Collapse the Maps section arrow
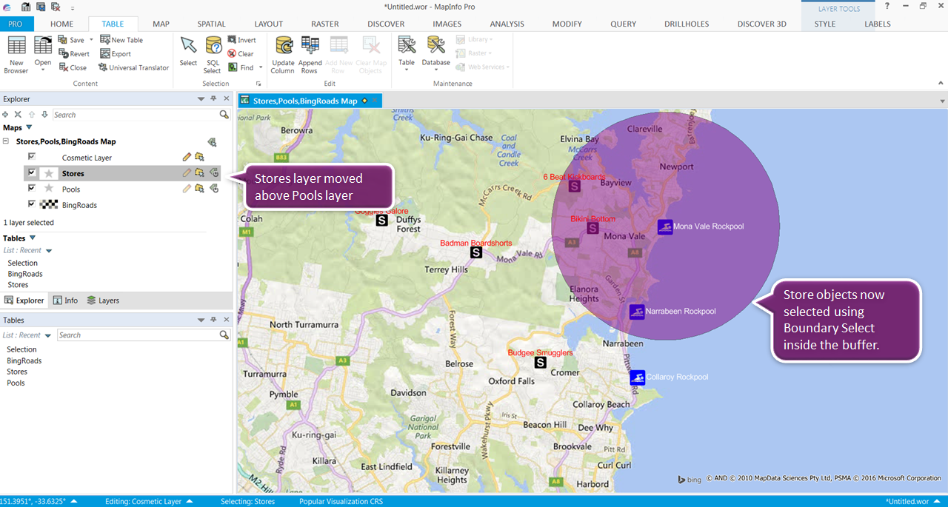The width and height of the screenshot is (948, 507). [x=30, y=127]
